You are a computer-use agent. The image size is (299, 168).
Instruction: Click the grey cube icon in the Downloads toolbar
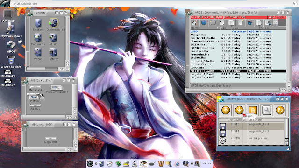click(213, 23)
